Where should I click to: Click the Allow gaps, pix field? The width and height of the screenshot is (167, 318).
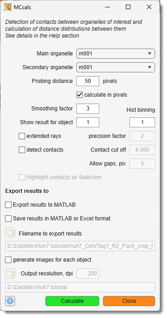142,164
